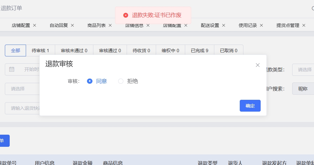Open the 维权中 filter tab
Image resolution: width=314 pixels, height=165 pixels.
pyautogui.click(x=170, y=51)
